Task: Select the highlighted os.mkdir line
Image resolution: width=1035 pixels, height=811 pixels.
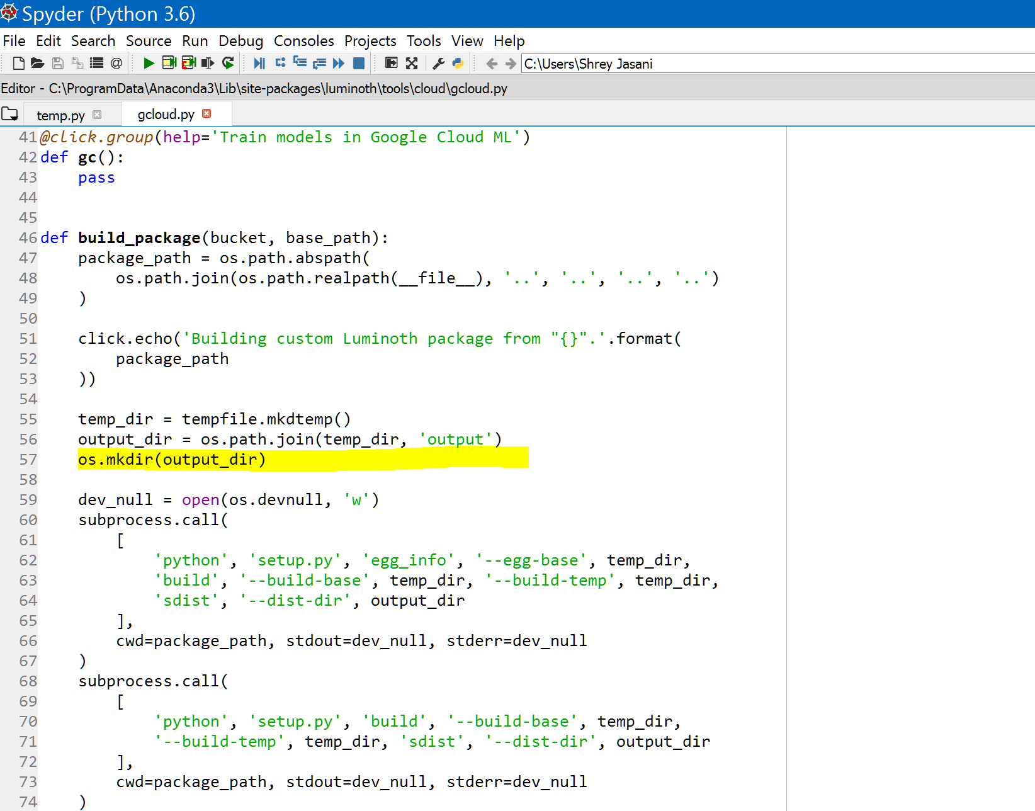Action: pos(171,459)
